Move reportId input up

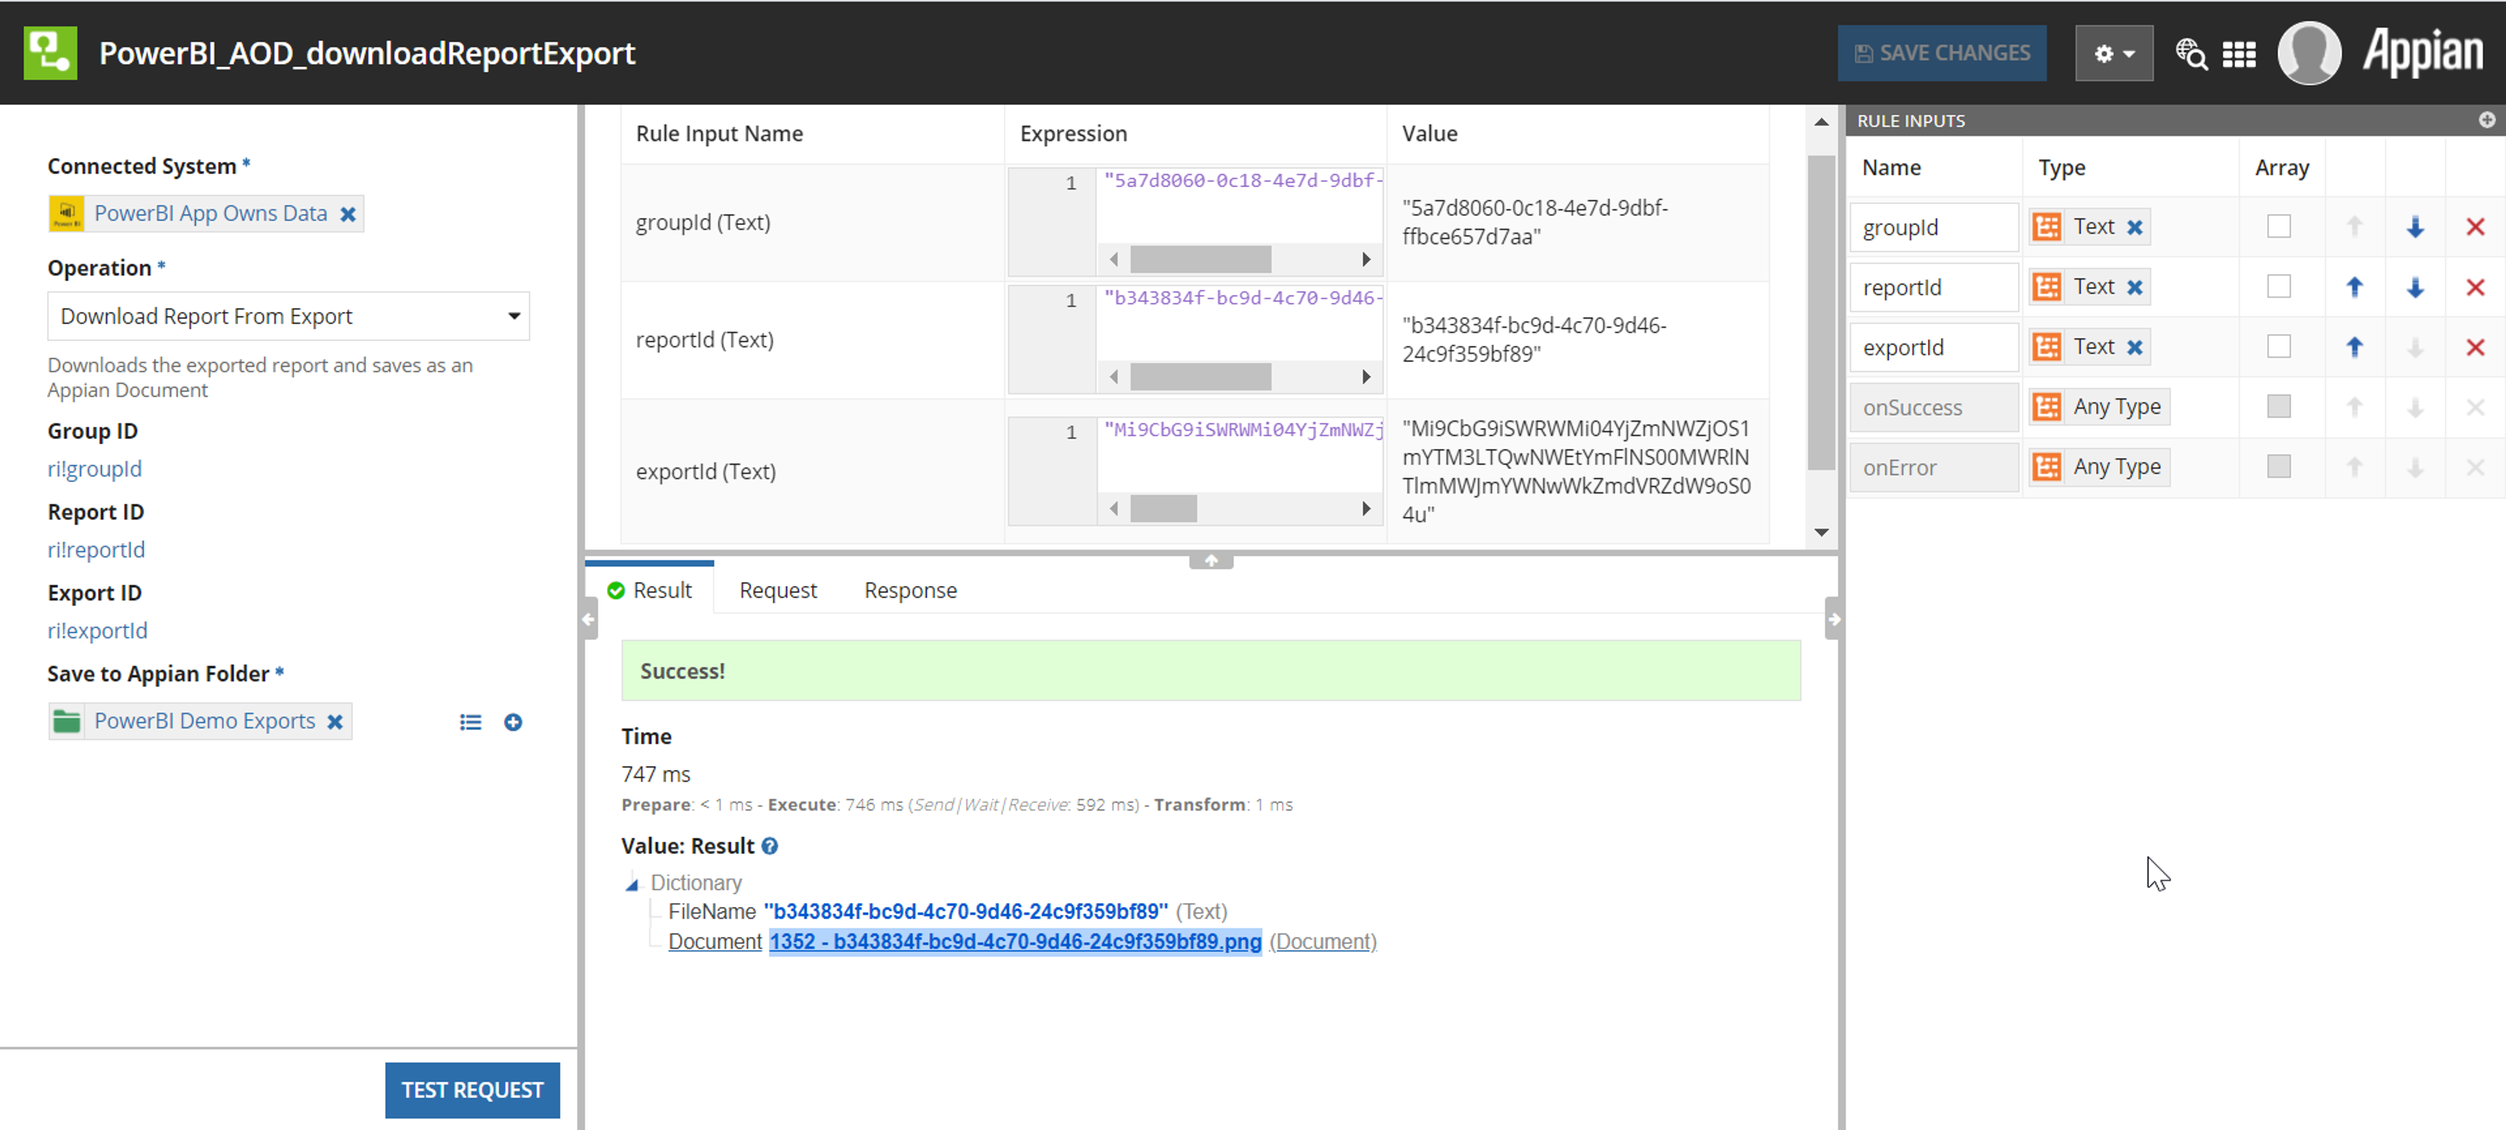2354,287
